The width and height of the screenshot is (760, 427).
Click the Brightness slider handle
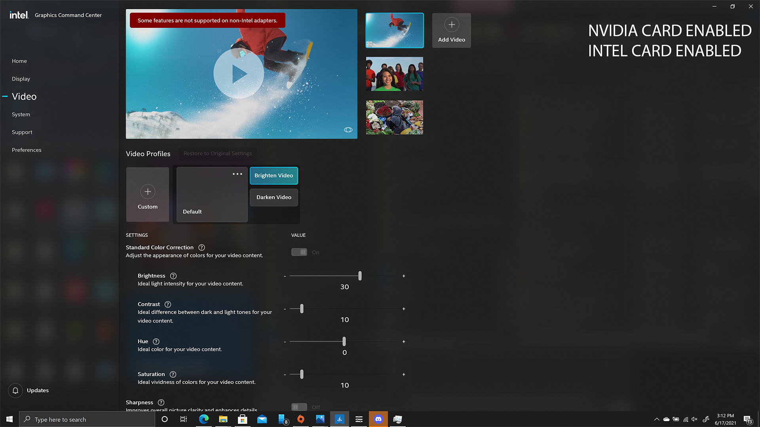tap(360, 276)
